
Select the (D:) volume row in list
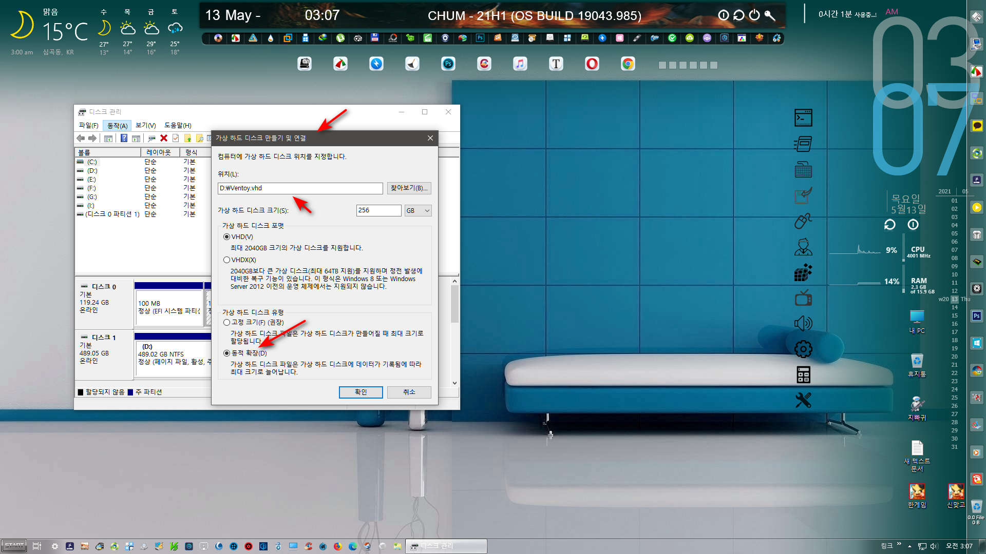(143, 170)
